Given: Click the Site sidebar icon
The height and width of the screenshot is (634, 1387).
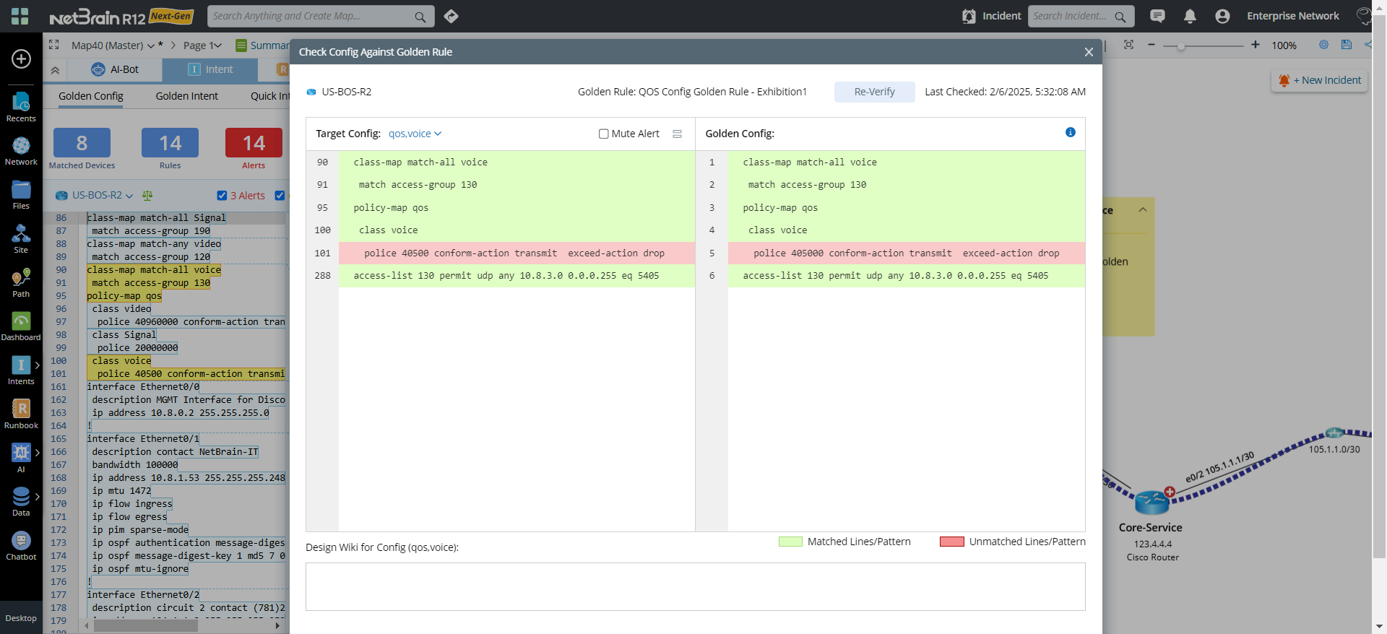Looking at the screenshot, I should [x=21, y=235].
